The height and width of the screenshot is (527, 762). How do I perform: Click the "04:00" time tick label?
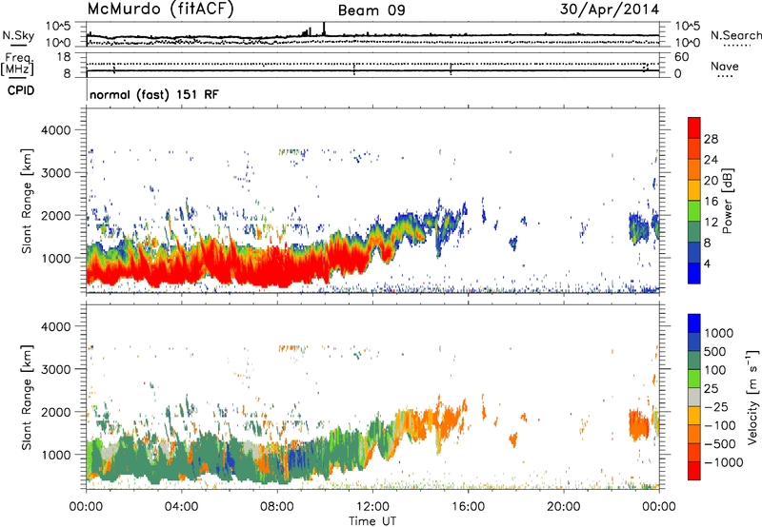(x=182, y=507)
